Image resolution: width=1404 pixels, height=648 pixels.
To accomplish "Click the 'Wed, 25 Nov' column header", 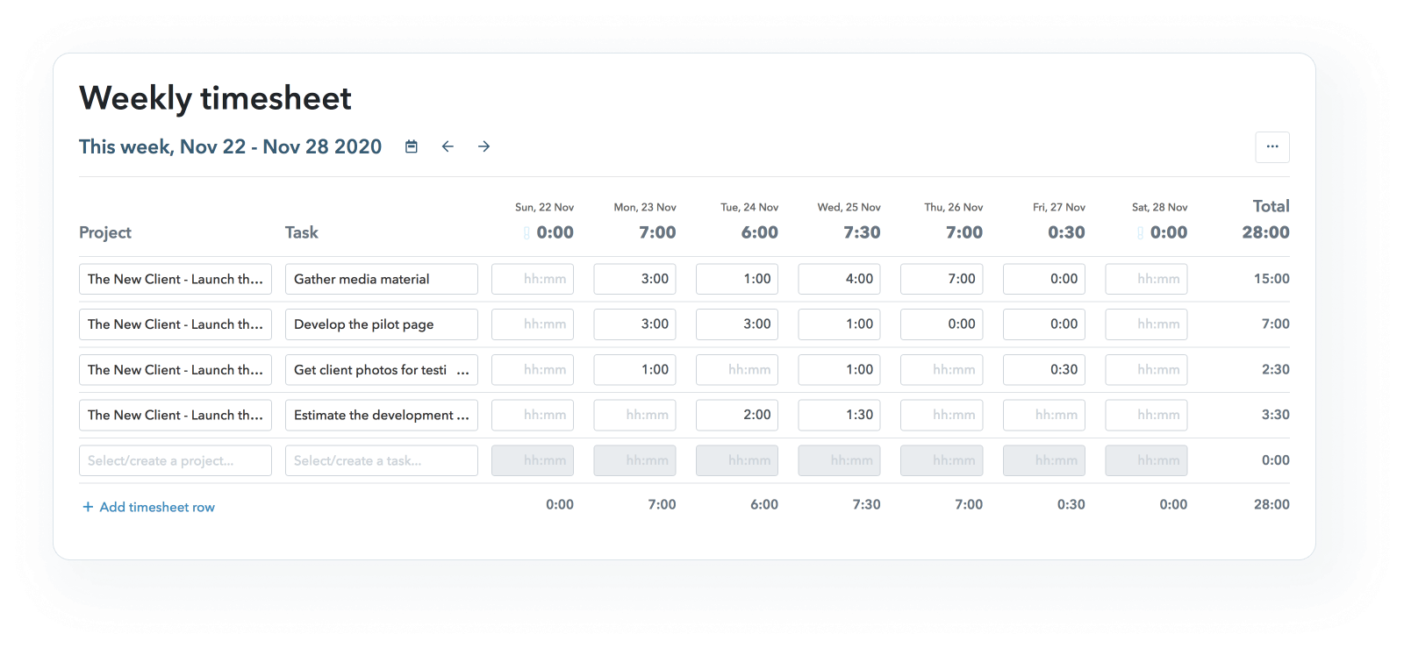I will (x=849, y=208).
